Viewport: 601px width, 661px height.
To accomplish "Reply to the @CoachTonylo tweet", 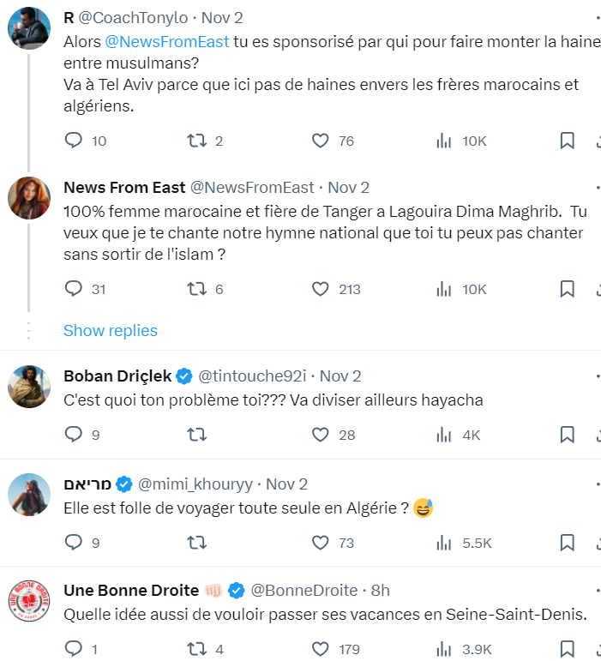I will (74, 141).
